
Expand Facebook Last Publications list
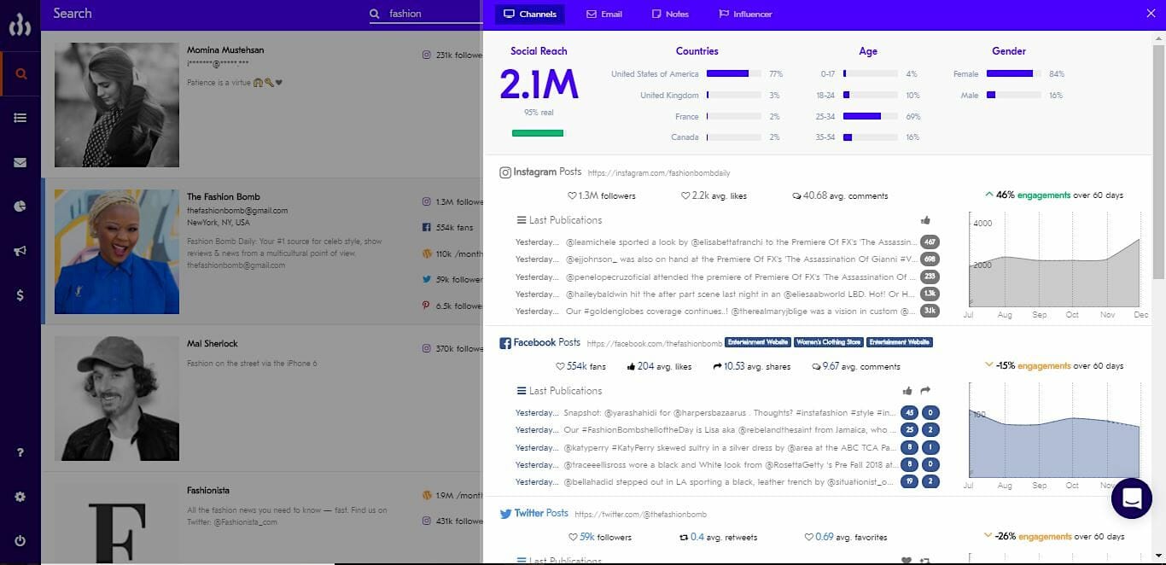(x=560, y=391)
